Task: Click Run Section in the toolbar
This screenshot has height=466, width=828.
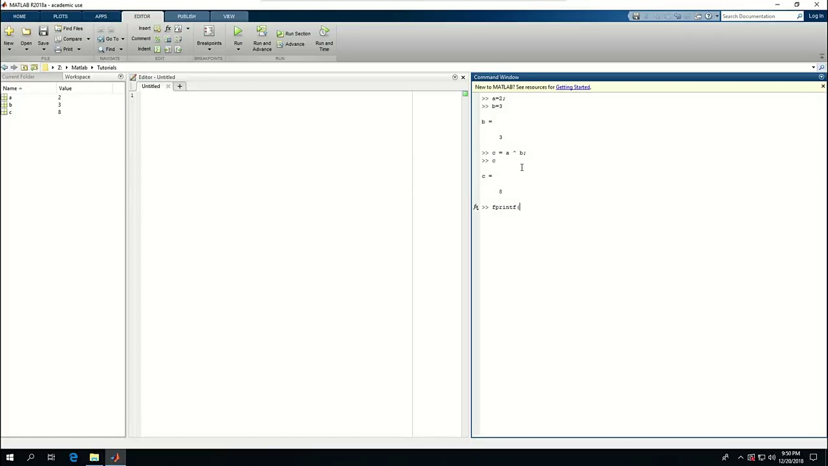Action: click(293, 34)
